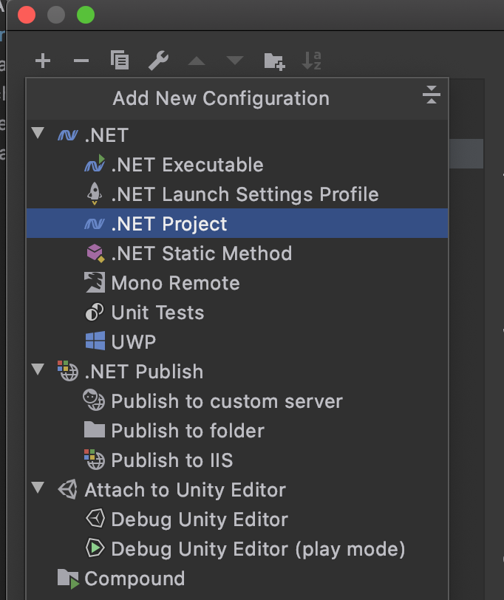Click the Mono Remote icon
This screenshot has height=600, width=504.
(95, 282)
